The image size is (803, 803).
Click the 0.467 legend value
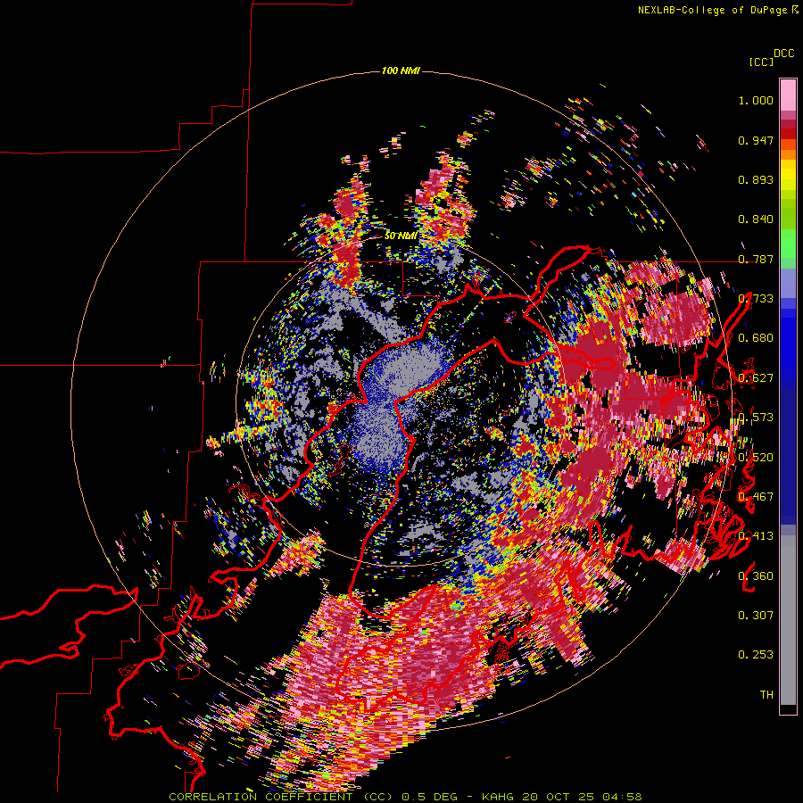tap(756, 497)
